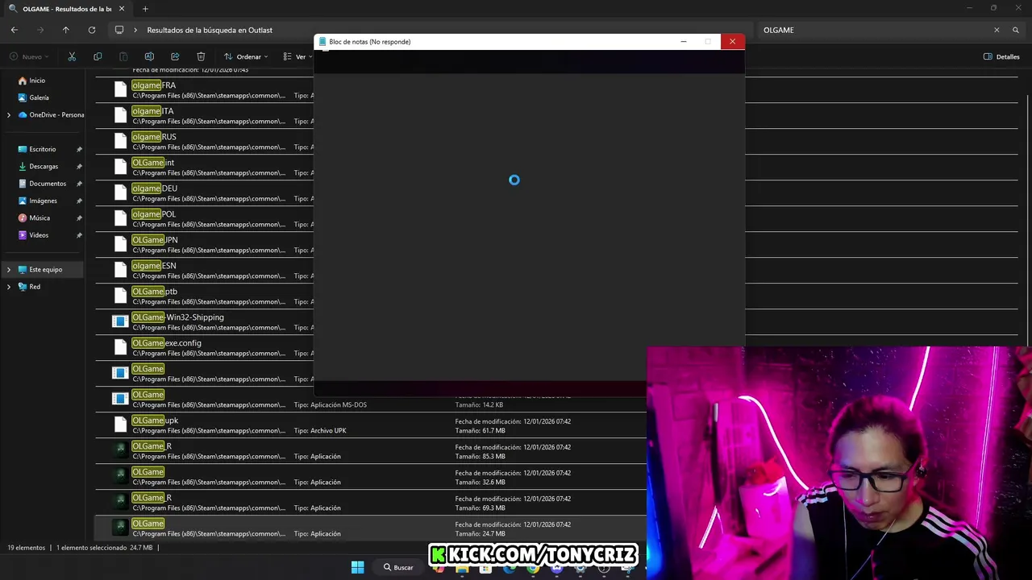Open Vídeos in the sidebar
This screenshot has height=580, width=1032.
point(39,235)
